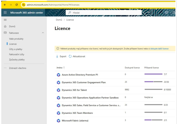Viewport: 177px width, 124px height.
Task: Click the Aktualizovat button
Action: point(77,56)
